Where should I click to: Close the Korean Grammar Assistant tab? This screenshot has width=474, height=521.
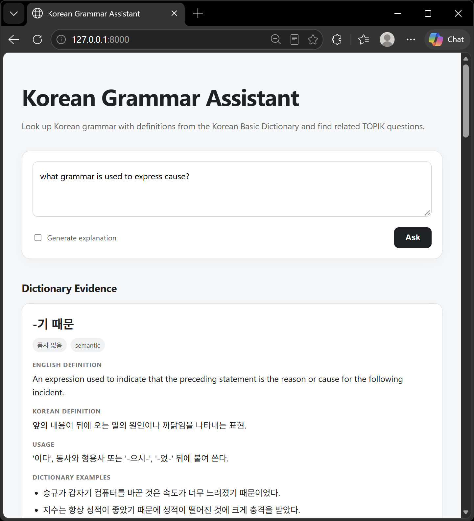click(x=174, y=13)
